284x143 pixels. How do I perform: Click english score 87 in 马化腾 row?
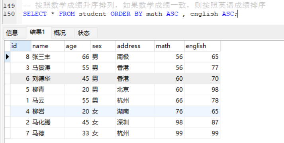pyautogui.click(x=202, y=122)
